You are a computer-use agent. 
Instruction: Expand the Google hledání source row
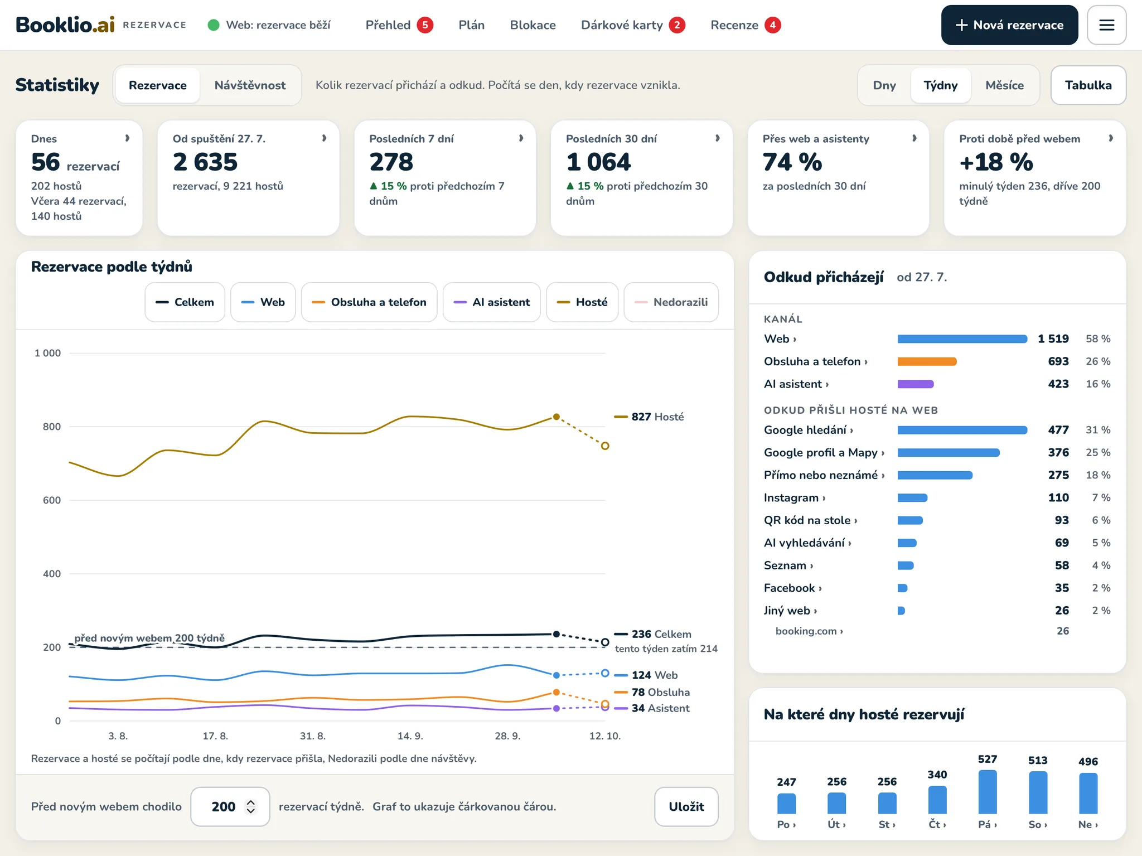pos(937,430)
